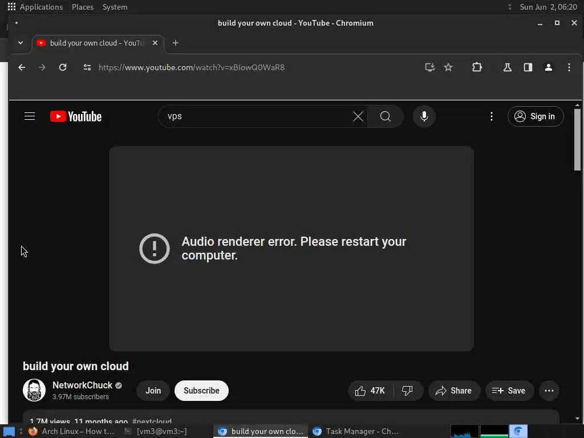Switch to Task Manager Chromium taskbar window
Screen dimensions: 584x438
point(356,432)
